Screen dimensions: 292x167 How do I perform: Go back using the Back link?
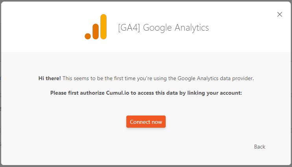coord(260,147)
